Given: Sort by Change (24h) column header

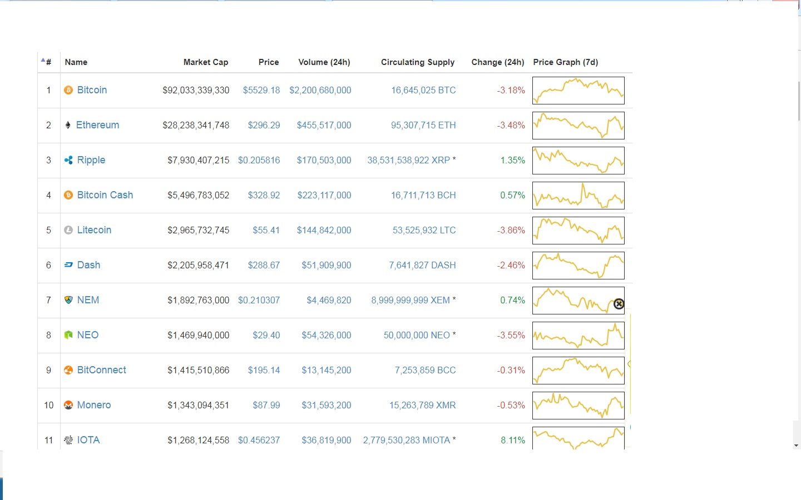Looking at the screenshot, I should [498, 62].
